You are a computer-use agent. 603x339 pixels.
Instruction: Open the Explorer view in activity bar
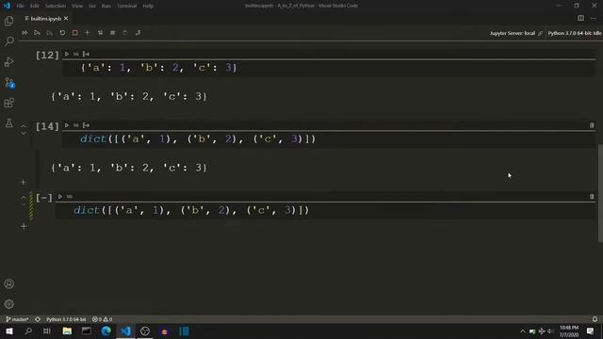[x=8, y=21]
